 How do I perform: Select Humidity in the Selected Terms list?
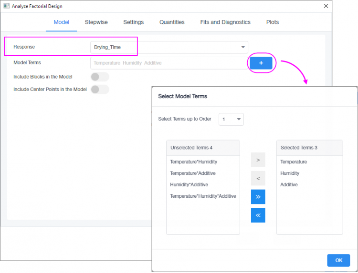click(x=290, y=173)
